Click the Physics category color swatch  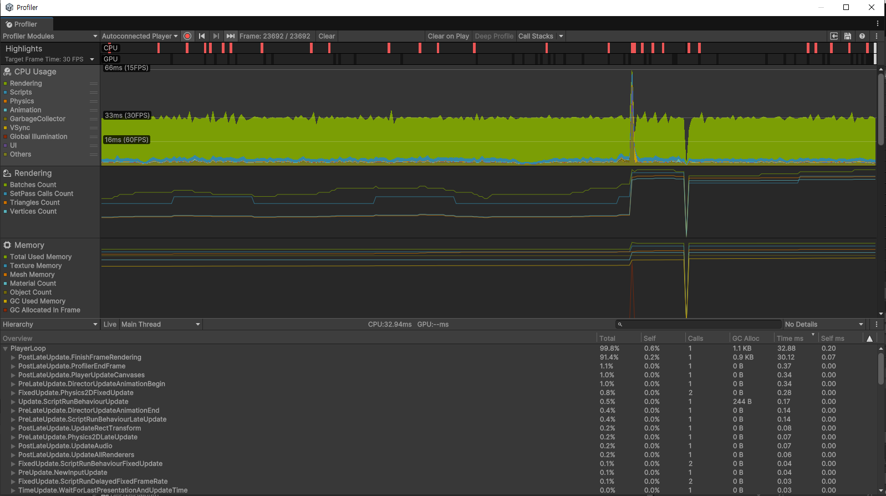coord(6,101)
